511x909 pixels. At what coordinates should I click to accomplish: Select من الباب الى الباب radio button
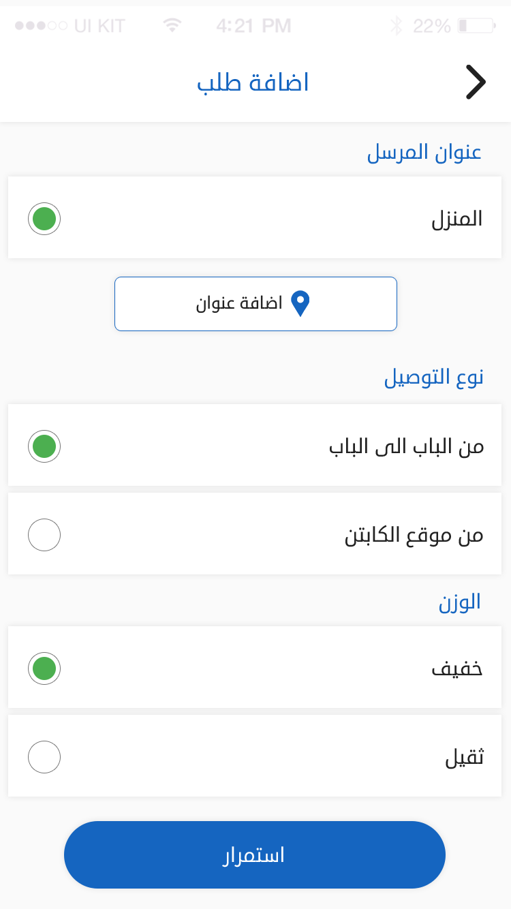pos(44,446)
